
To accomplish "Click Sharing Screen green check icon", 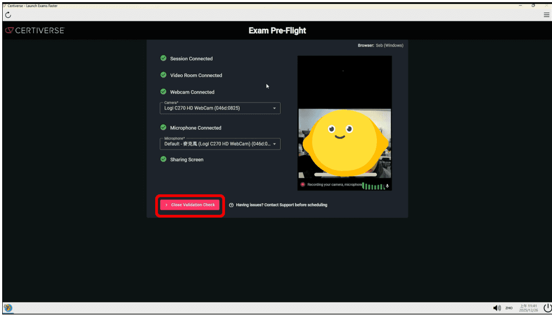I will pos(163,159).
